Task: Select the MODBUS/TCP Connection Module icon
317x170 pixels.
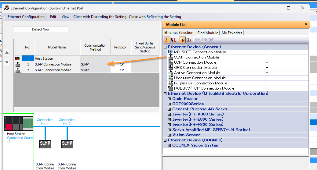Action: (171, 88)
